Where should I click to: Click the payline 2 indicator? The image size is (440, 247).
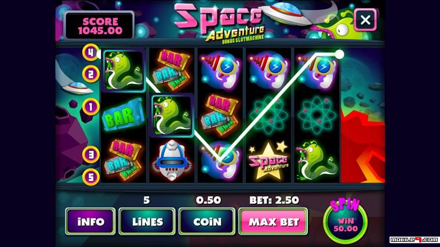click(x=90, y=74)
